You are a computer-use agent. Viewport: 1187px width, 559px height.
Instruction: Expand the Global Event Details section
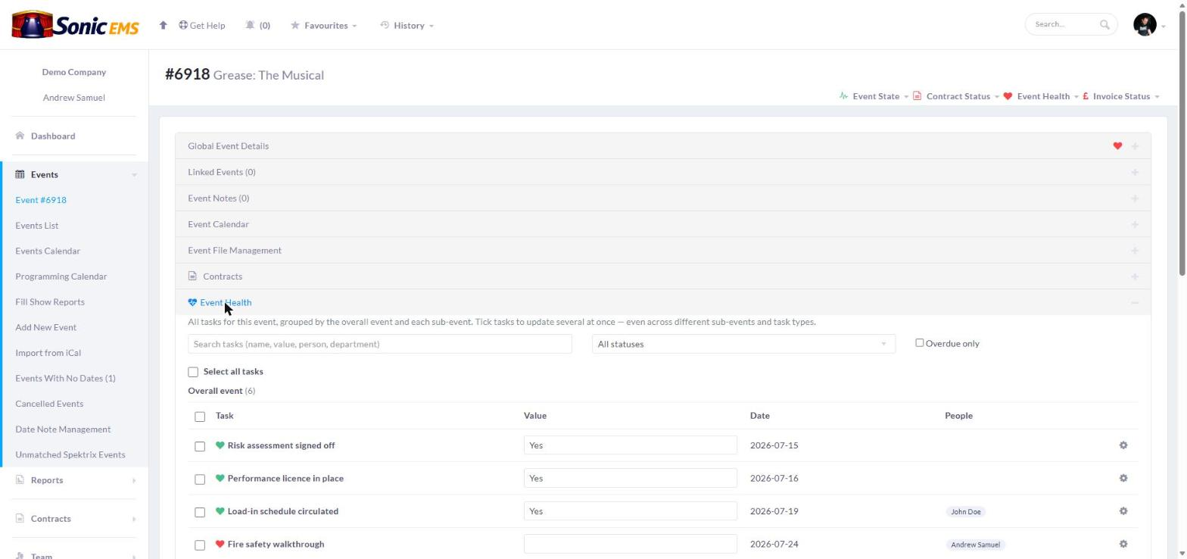tap(663, 146)
